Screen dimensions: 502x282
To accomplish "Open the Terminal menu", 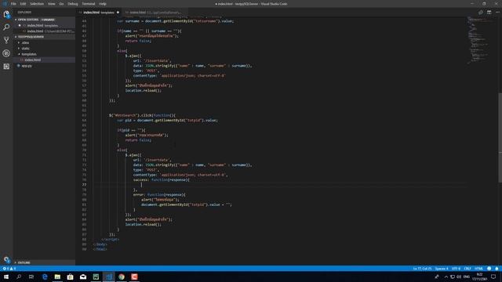I will coord(89,4).
